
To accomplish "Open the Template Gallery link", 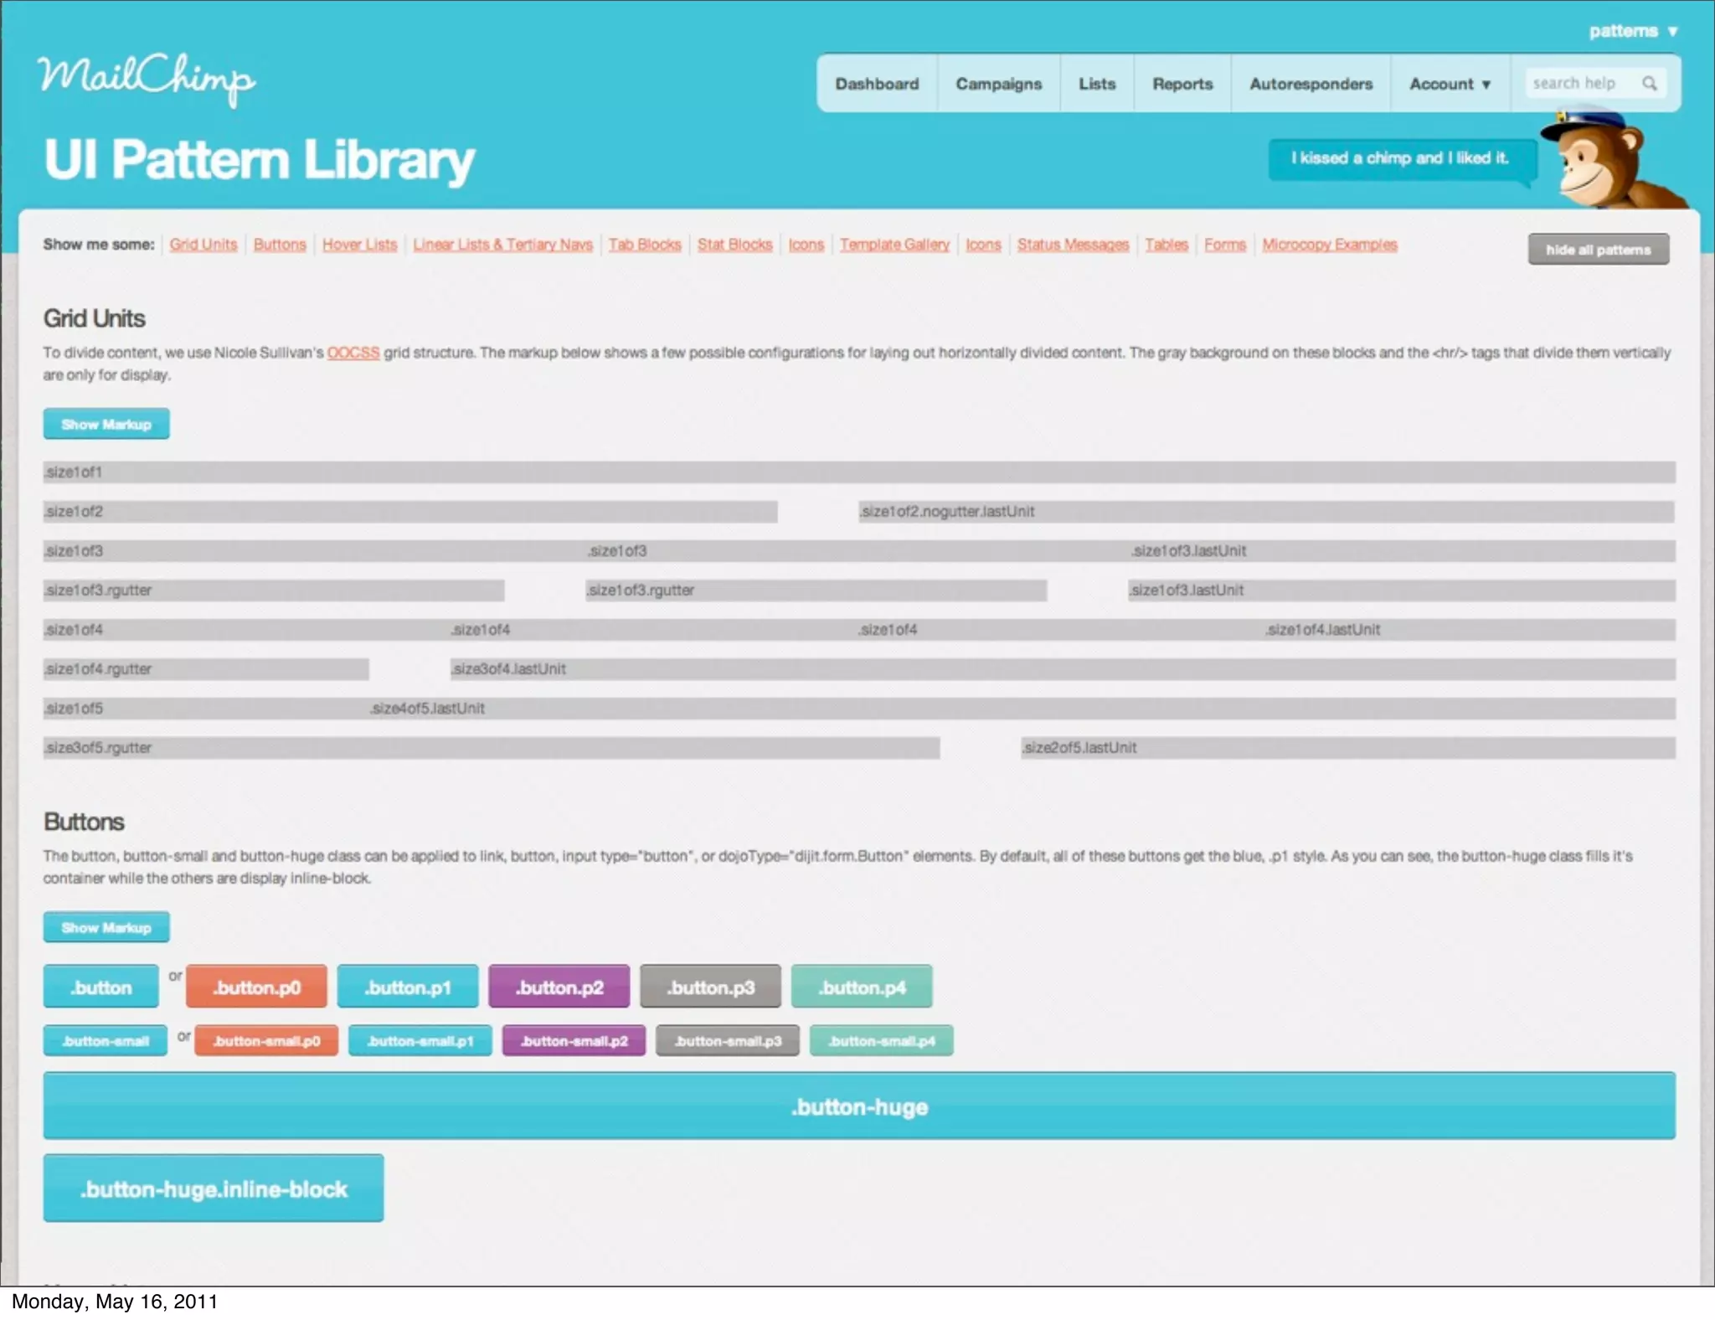I will 894,245.
